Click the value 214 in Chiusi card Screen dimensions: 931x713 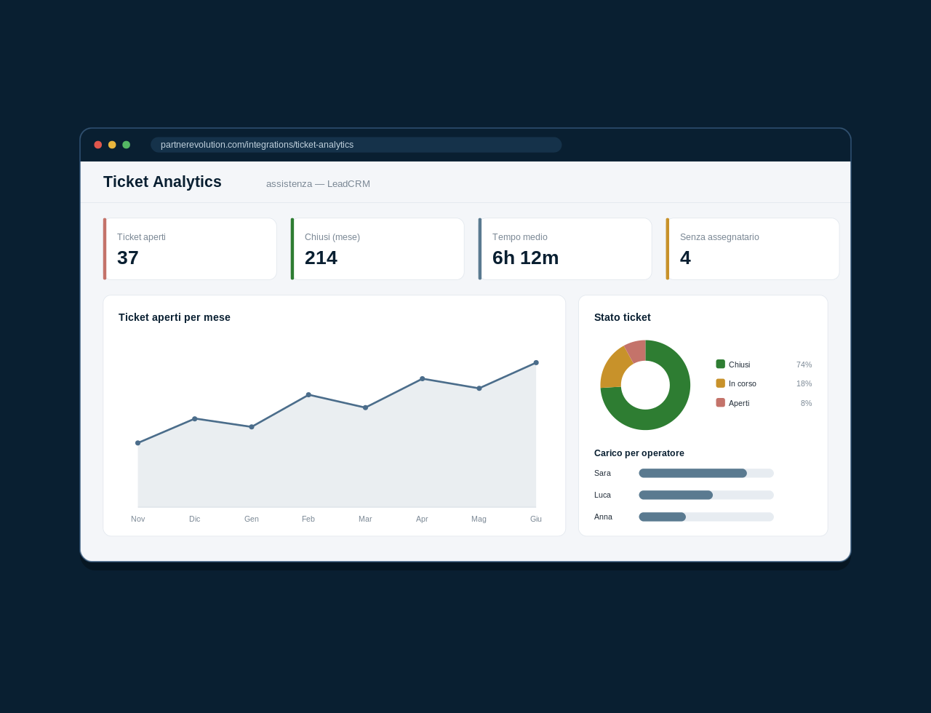321,258
